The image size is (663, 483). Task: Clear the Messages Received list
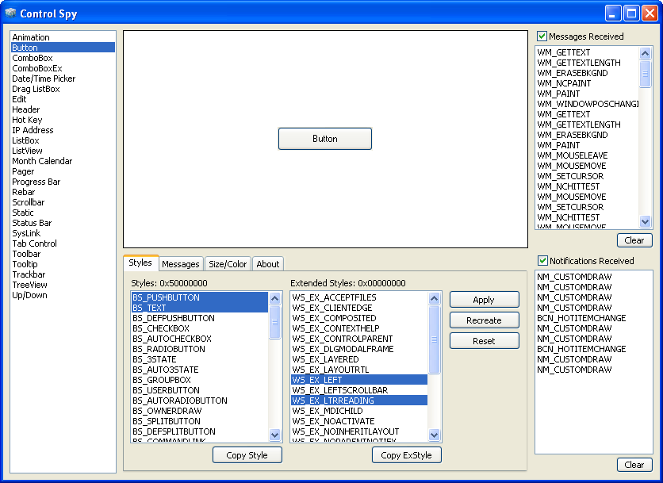[634, 240]
